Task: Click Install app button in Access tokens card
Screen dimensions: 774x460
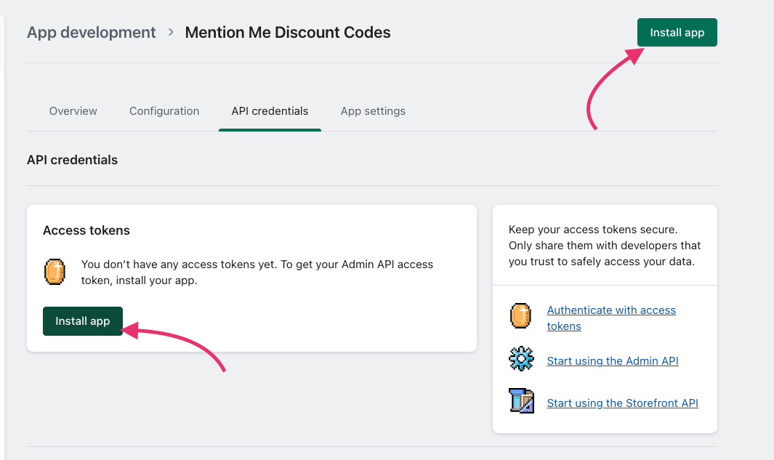Action: point(82,321)
